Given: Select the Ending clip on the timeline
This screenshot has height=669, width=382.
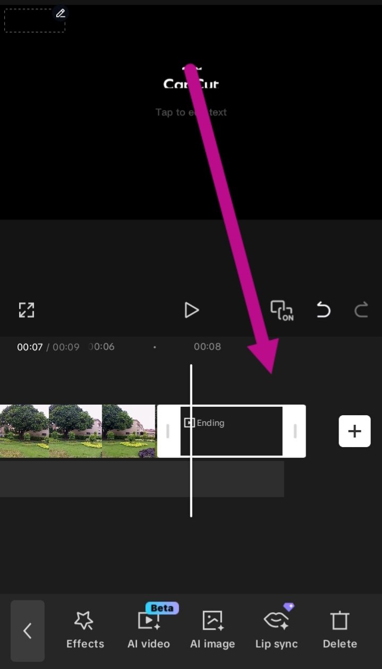Looking at the screenshot, I should click(231, 431).
